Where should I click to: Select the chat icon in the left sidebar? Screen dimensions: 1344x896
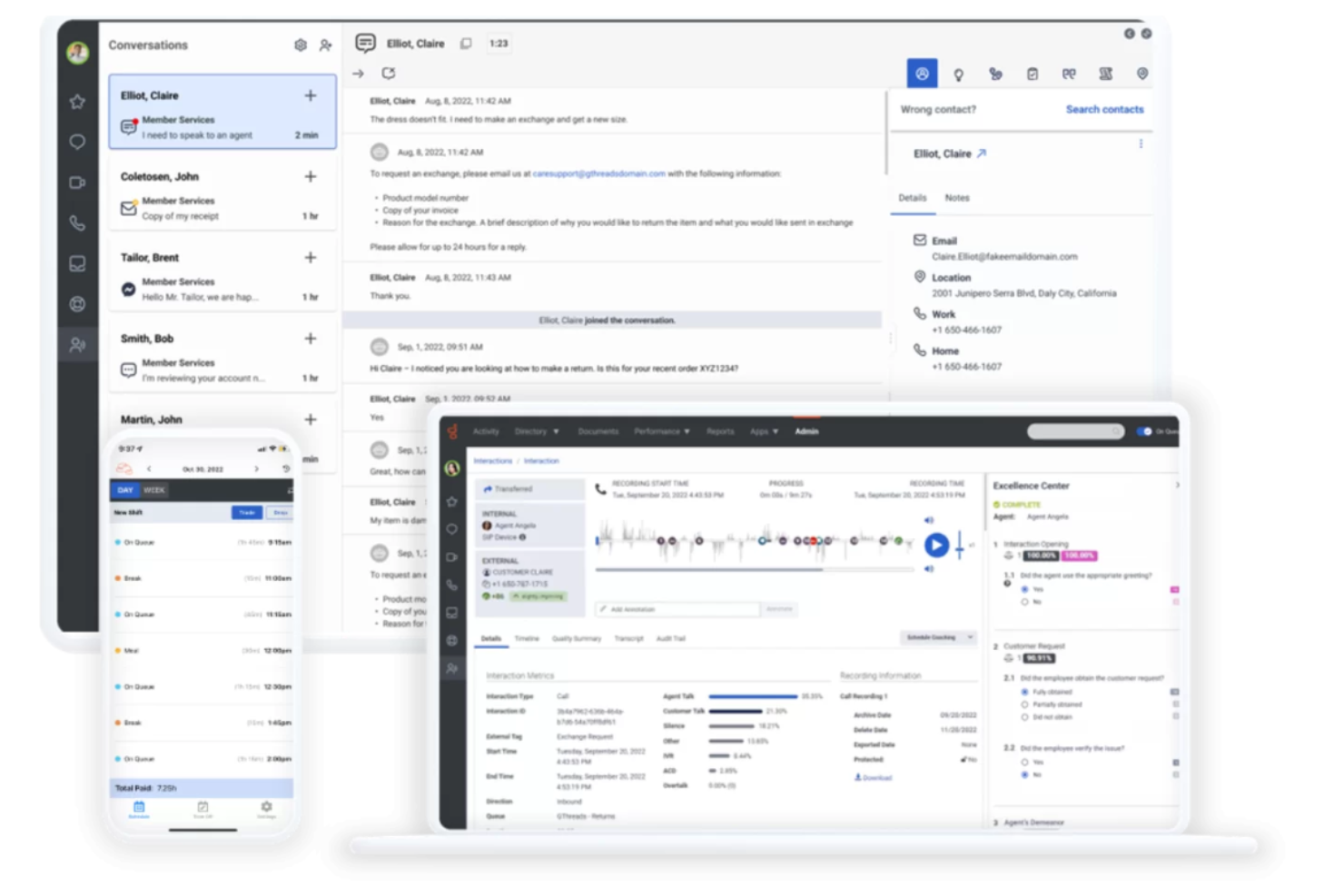77,142
